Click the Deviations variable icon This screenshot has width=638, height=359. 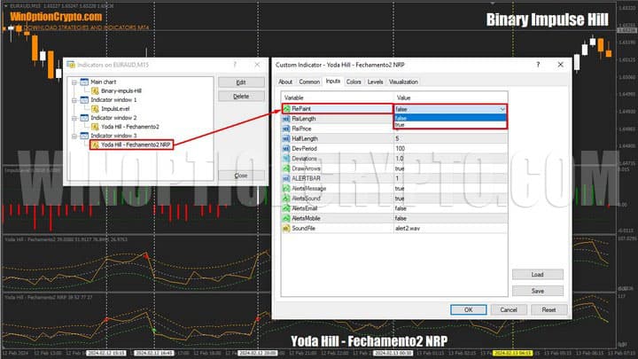point(286,159)
